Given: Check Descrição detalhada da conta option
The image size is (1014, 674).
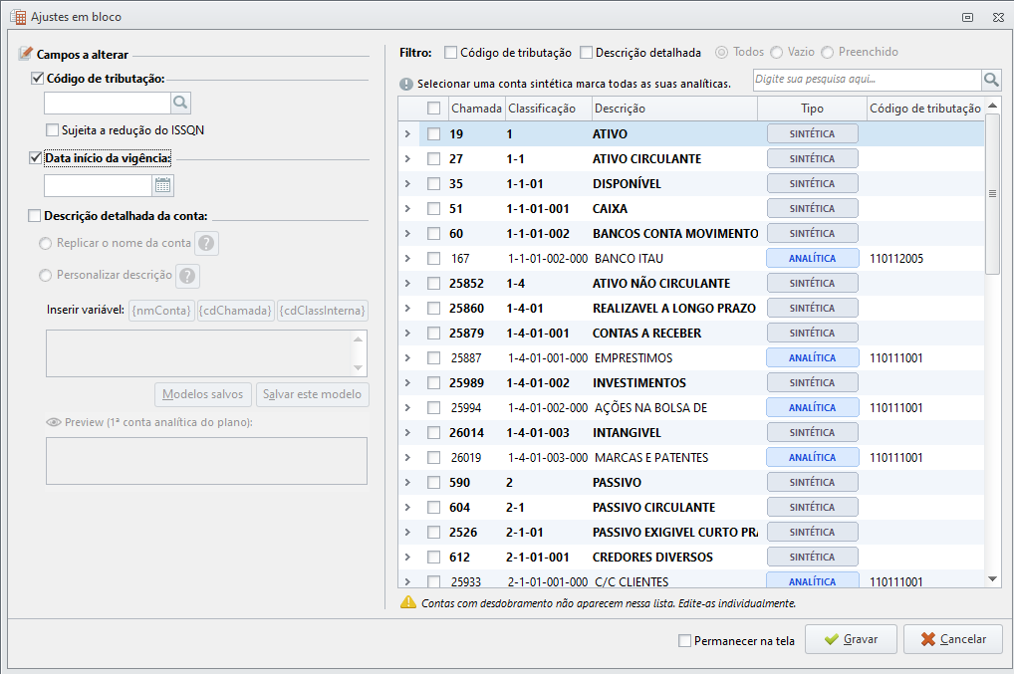Looking at the screenshot, I should 34,216.
